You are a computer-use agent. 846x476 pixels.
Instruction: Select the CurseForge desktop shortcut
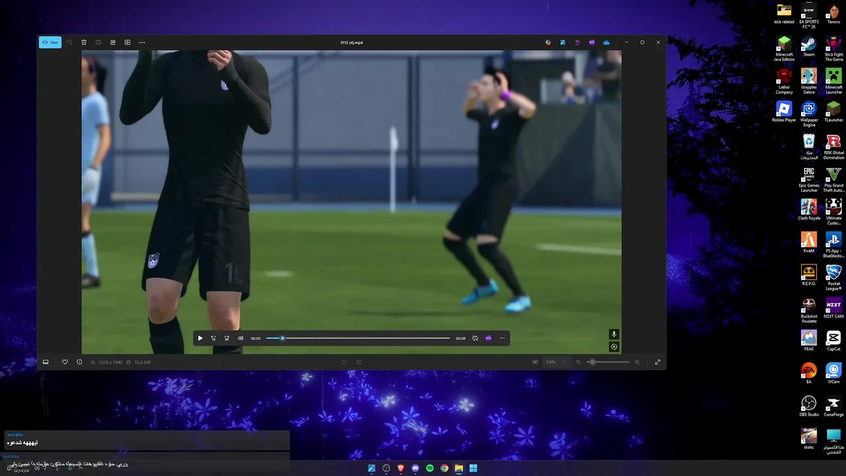click(833, 407)
